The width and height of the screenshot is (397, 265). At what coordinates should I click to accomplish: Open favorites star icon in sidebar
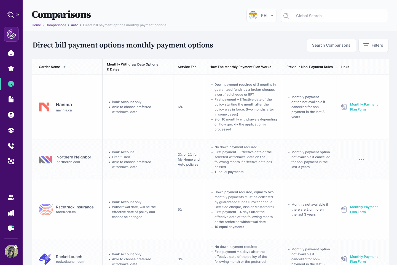tap(11, 68)
